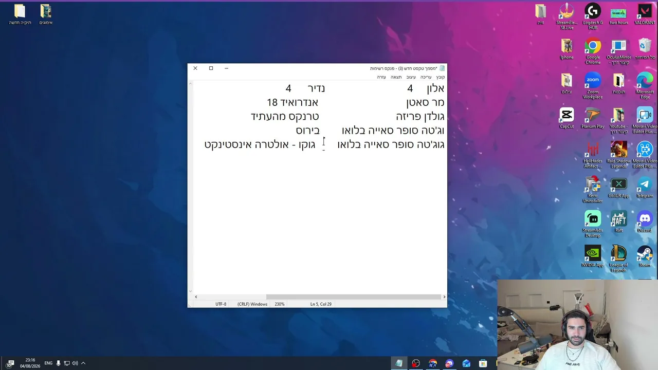658x370 pixels.
Task: Open the Recycle Bin on desktop
Action: [645, 49]
